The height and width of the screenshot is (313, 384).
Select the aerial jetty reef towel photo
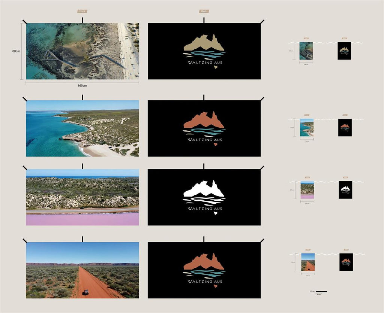82,51
